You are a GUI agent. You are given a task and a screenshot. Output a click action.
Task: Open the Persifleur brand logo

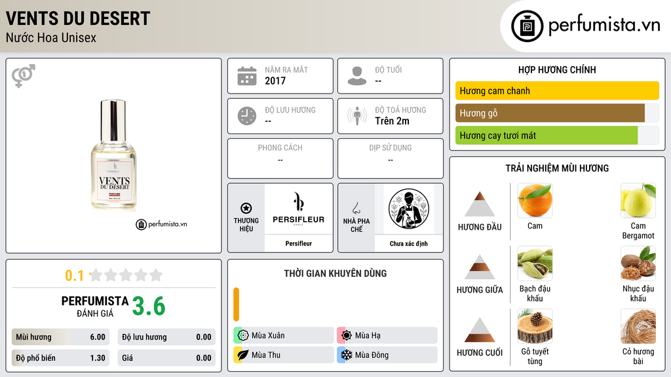(x=299, y=209)
